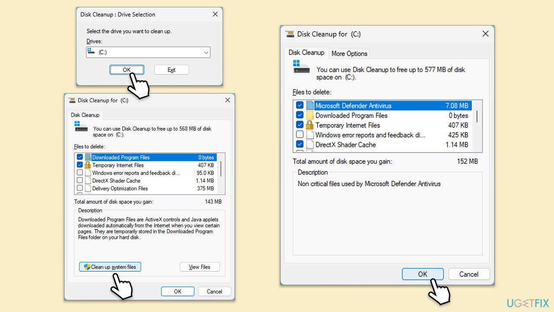Screen dimensions: 554x312
Task: Select Disk Cleanup tab in left window
Action: (x=85, y=115)
